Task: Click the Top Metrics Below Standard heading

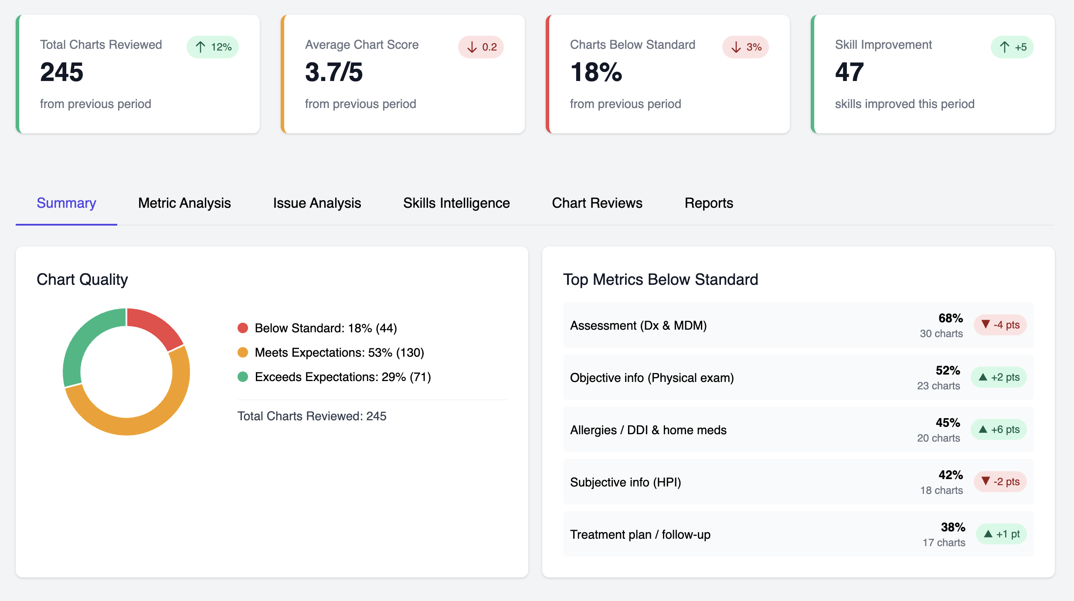Action: (661, 279)
